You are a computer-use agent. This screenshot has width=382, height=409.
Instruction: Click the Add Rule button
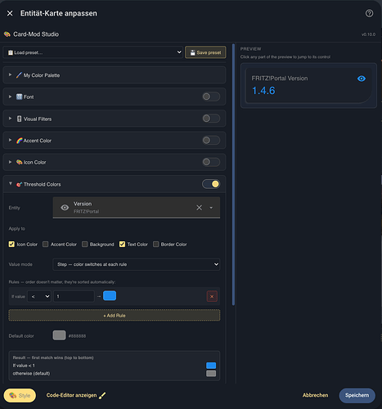point(115,316)
